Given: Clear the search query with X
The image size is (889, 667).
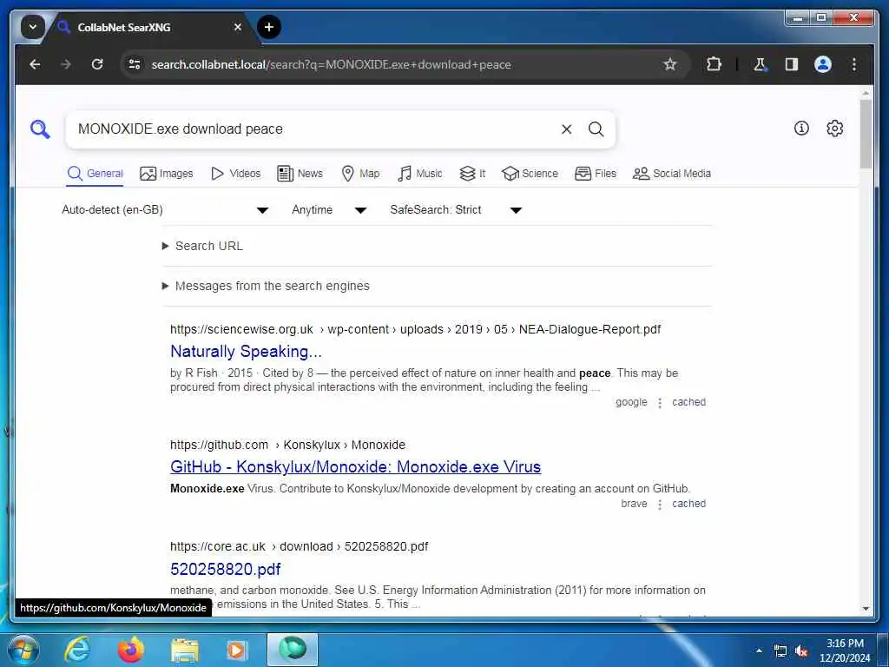Looking at the screenshot, I should [x=566, y=129].
